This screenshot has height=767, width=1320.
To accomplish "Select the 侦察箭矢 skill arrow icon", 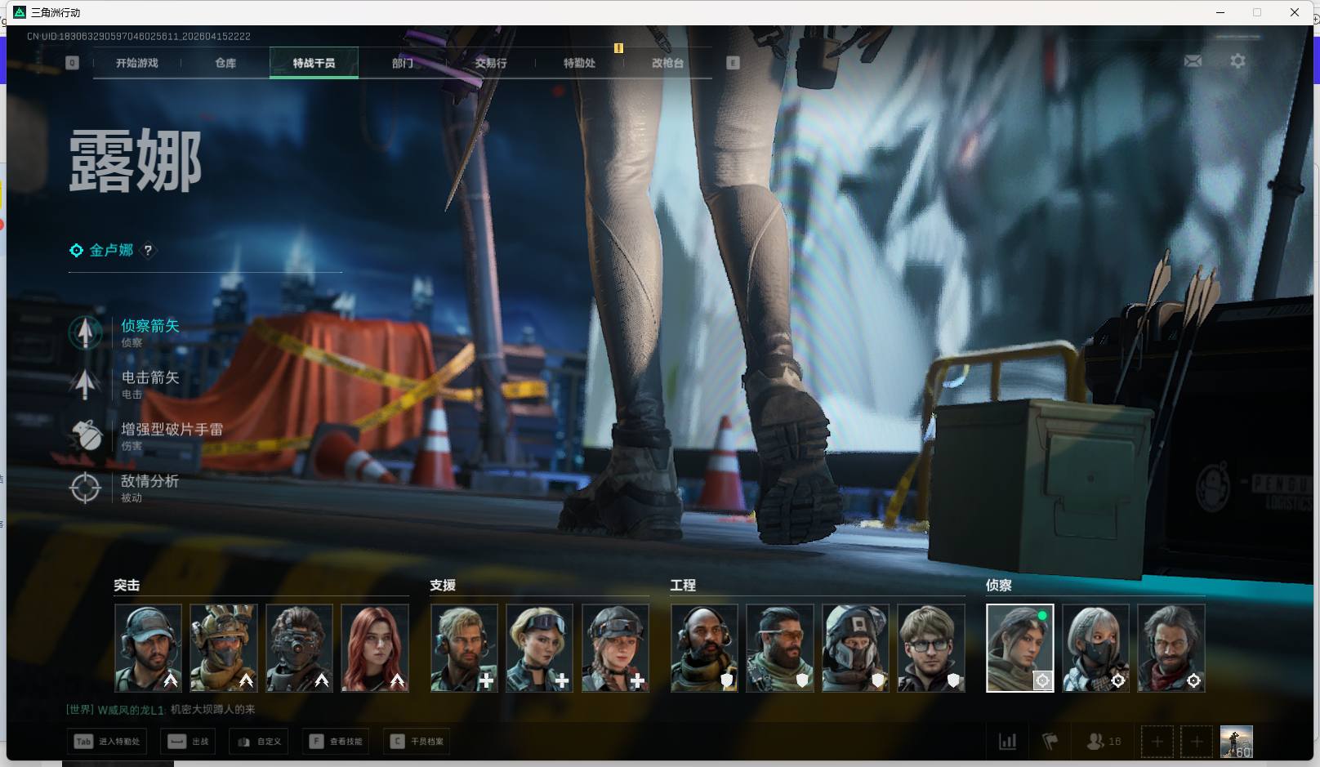I will pos(85,332).
